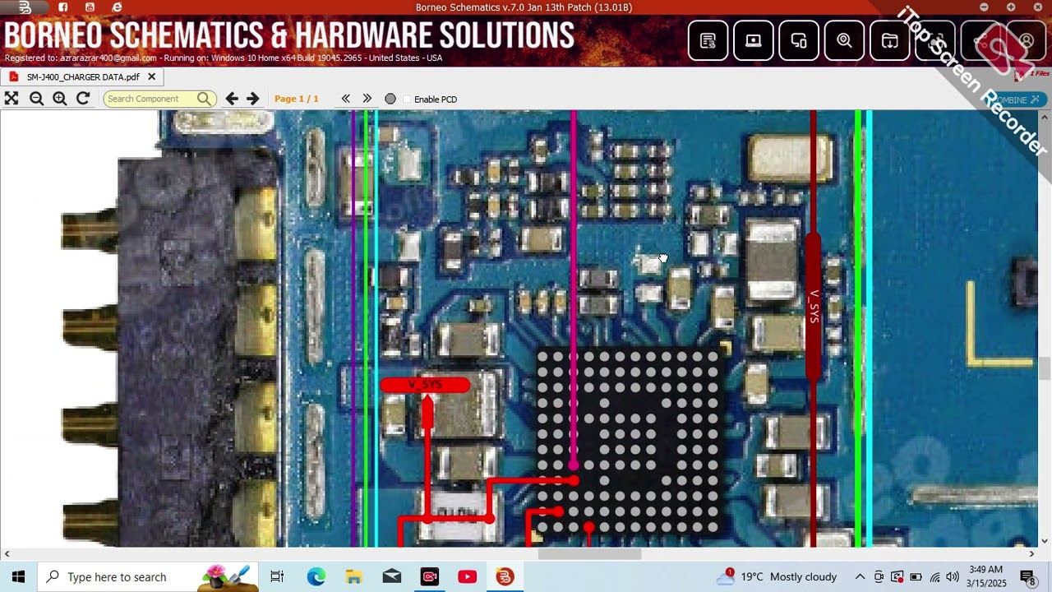This screenshot has width=1052, height=592.
Task: Open the Meet Now camera tray icon
Action: click(879, 576)
